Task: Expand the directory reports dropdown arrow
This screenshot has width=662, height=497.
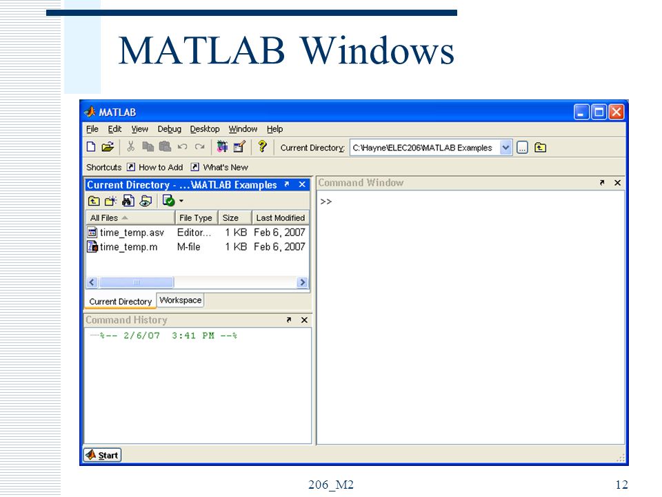Action: pyautogui.click(x=181, y=201)
